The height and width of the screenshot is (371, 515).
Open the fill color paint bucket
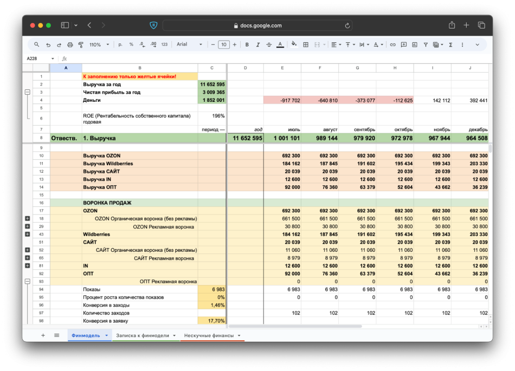294,44
